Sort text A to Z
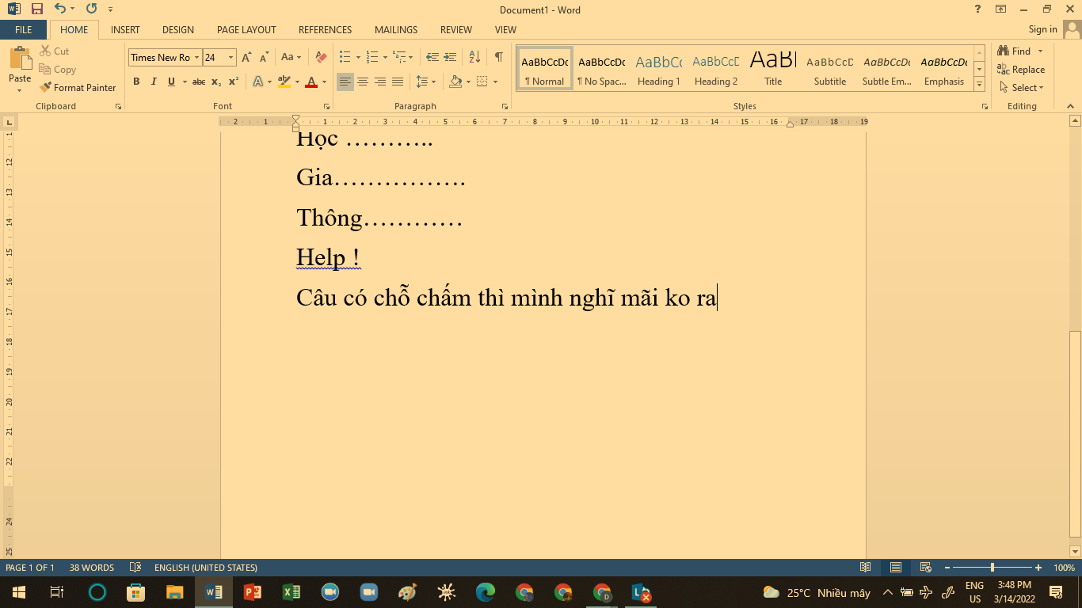1082x608 pixels. pos(474,57)
